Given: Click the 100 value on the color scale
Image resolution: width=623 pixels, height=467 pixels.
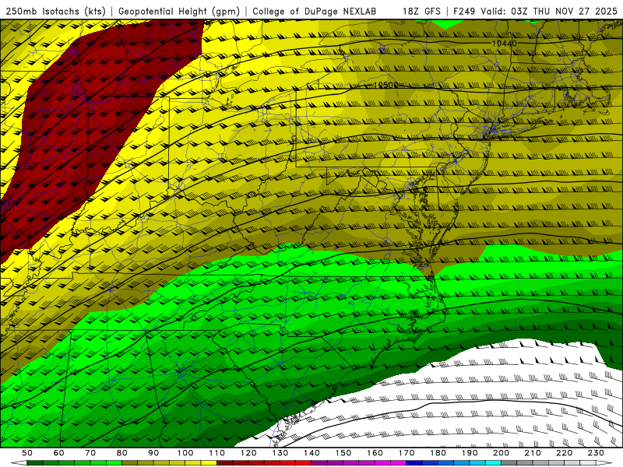Looking at the screenshot, I should pyautogui.click(x=185, y=453).
